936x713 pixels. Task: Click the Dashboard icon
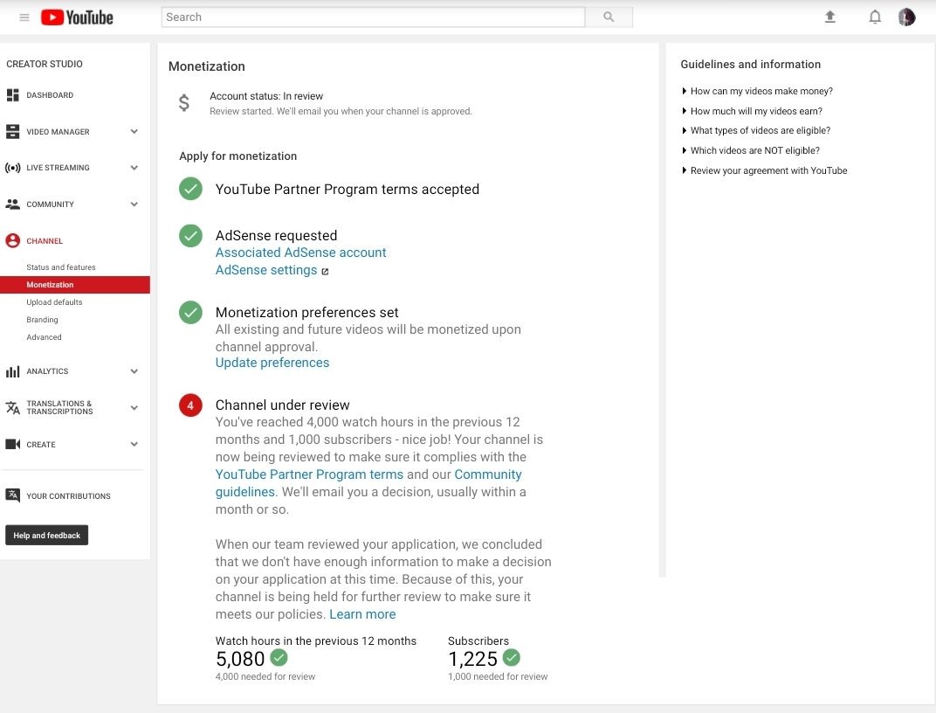12,95
